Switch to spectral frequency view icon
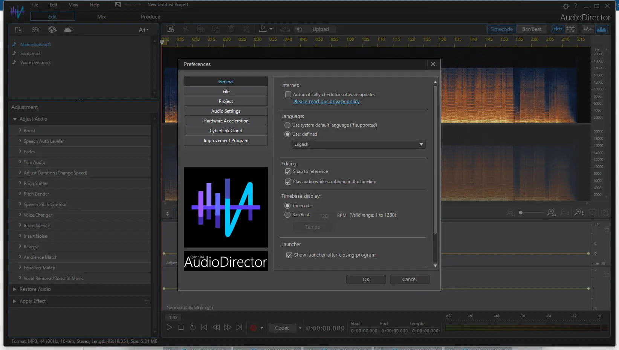Viewport: 619px width, 350px height. point(602,29)
